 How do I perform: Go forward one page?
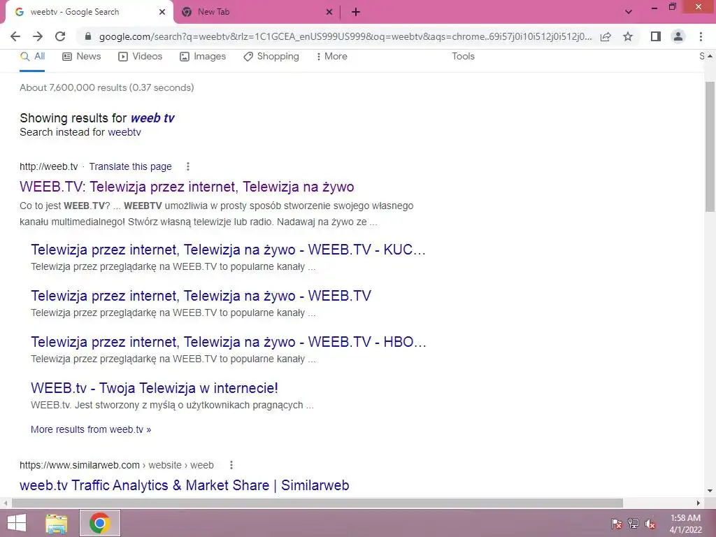[x=38, y=36]
